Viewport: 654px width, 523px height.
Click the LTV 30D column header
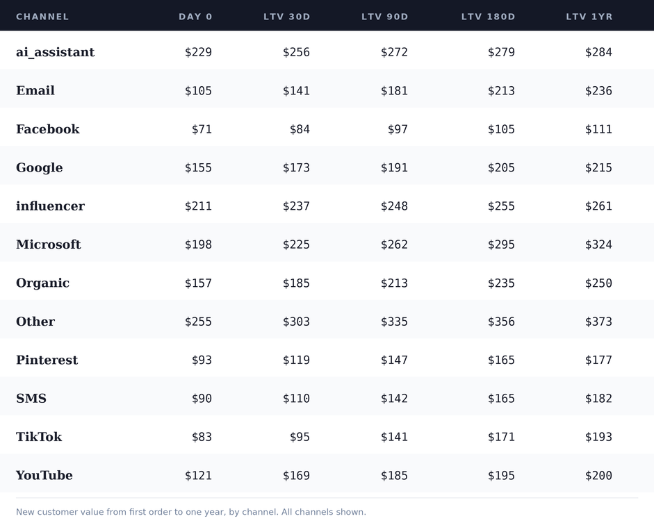[287, 17]
